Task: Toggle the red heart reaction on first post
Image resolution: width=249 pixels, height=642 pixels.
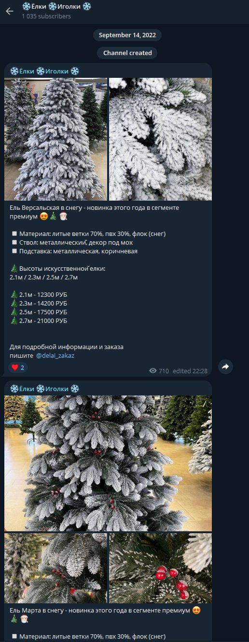Action: click(18, 367)
